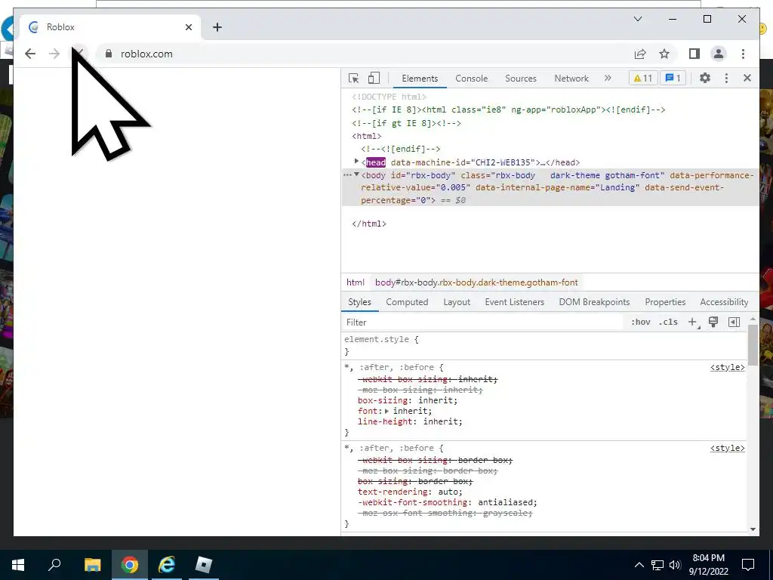
Task: Click the 11 warnings badge
Action: [643, 78]
